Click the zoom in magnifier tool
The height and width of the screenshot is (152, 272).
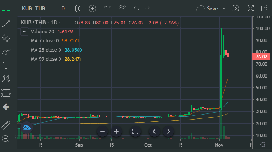tap(5, 139)
